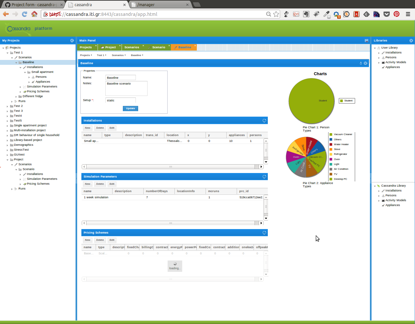Click the Student legend swatch
415x324 pixels.
(341, 101)
